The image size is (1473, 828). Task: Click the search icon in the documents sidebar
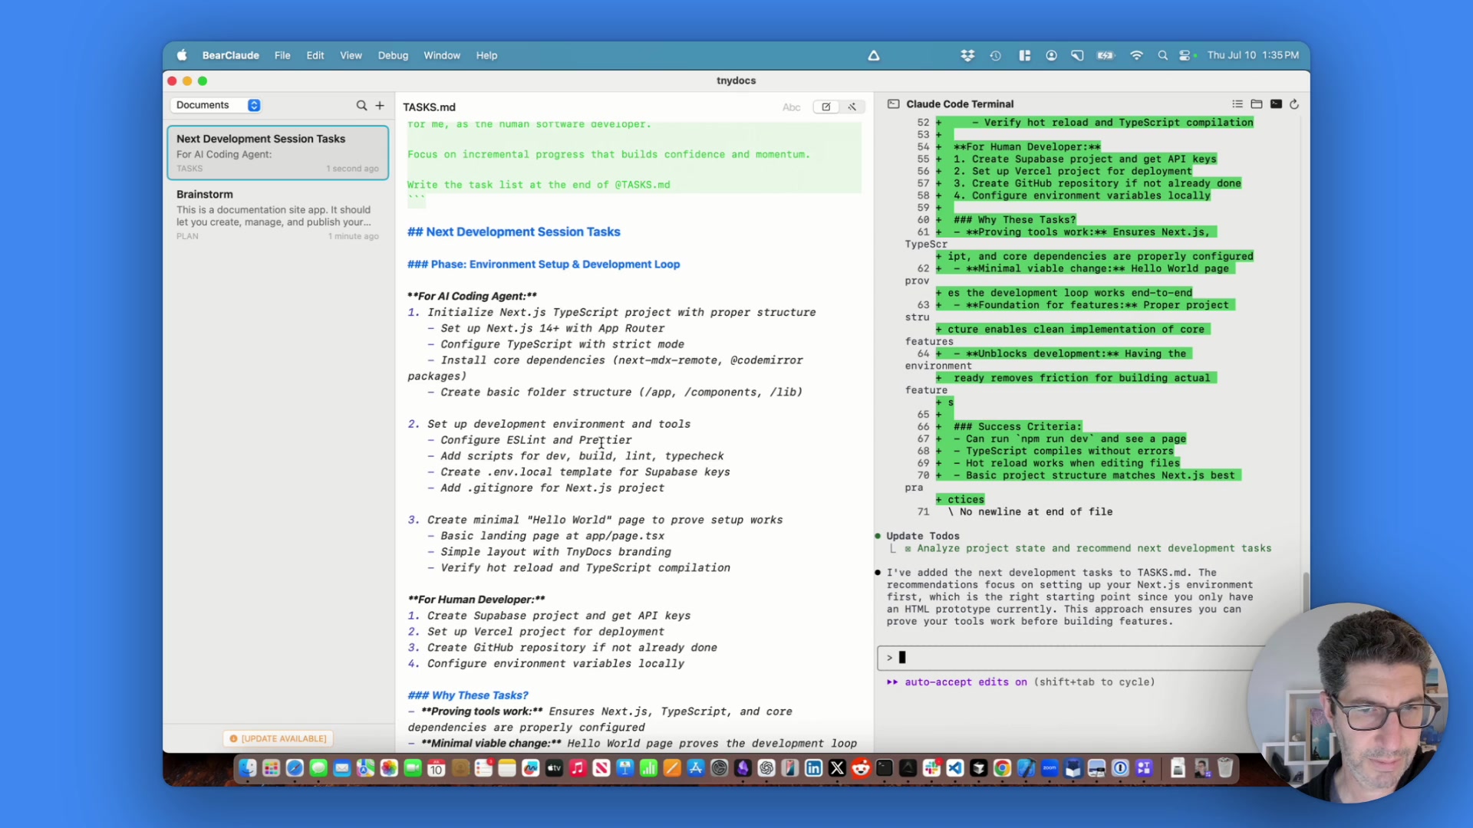tap(361, 106)
